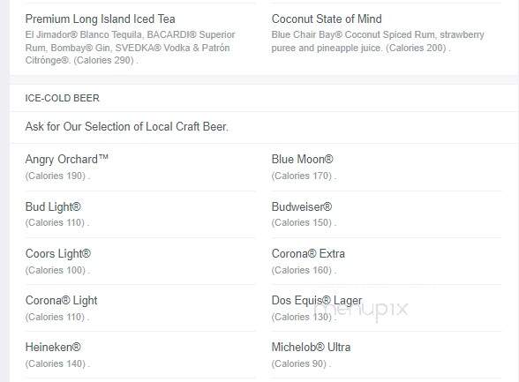
Task: Choose Michelob Ultra beer item
Action: tap(311, 348)
